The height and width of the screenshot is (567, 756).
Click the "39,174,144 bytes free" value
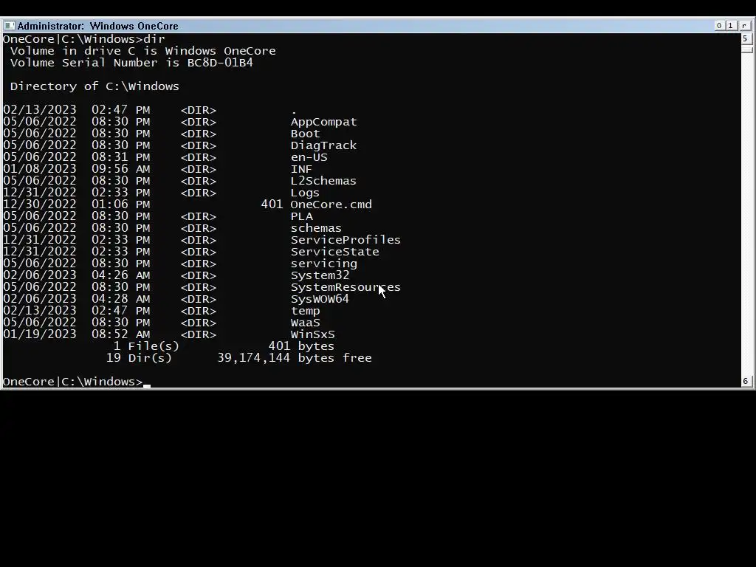[x=295, y=358]
